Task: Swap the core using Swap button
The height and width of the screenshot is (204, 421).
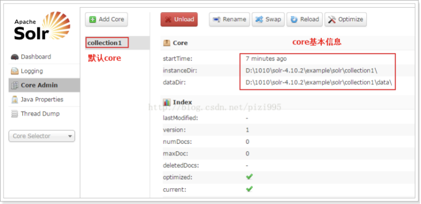Action: (268, 20)
